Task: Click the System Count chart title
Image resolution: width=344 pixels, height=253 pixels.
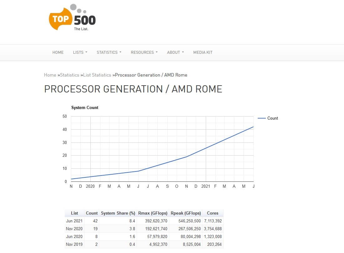Action: click(x=85, y=107)
